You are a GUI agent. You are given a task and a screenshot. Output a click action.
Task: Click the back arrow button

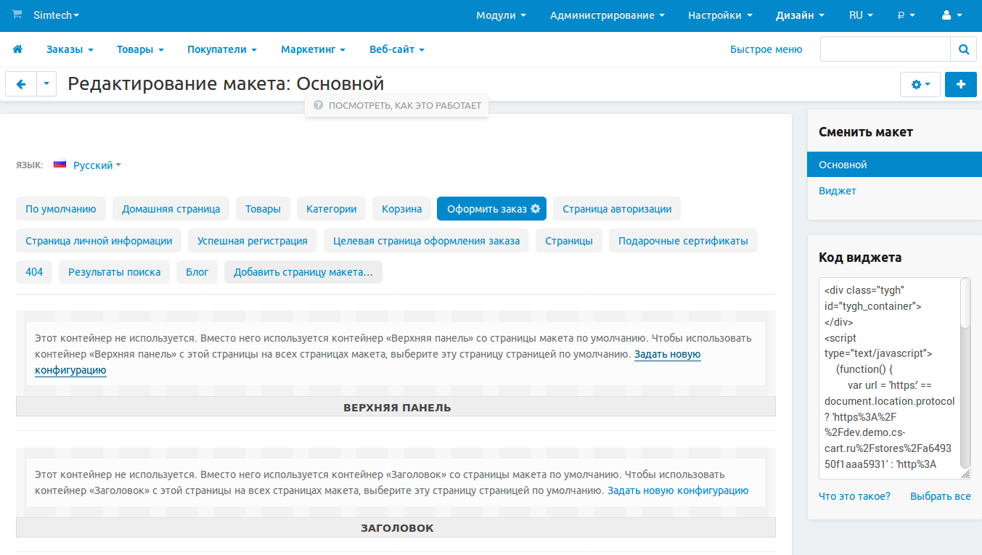coord(21,84)
